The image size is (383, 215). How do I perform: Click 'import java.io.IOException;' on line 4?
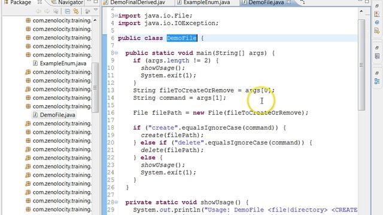coord(168,23)
